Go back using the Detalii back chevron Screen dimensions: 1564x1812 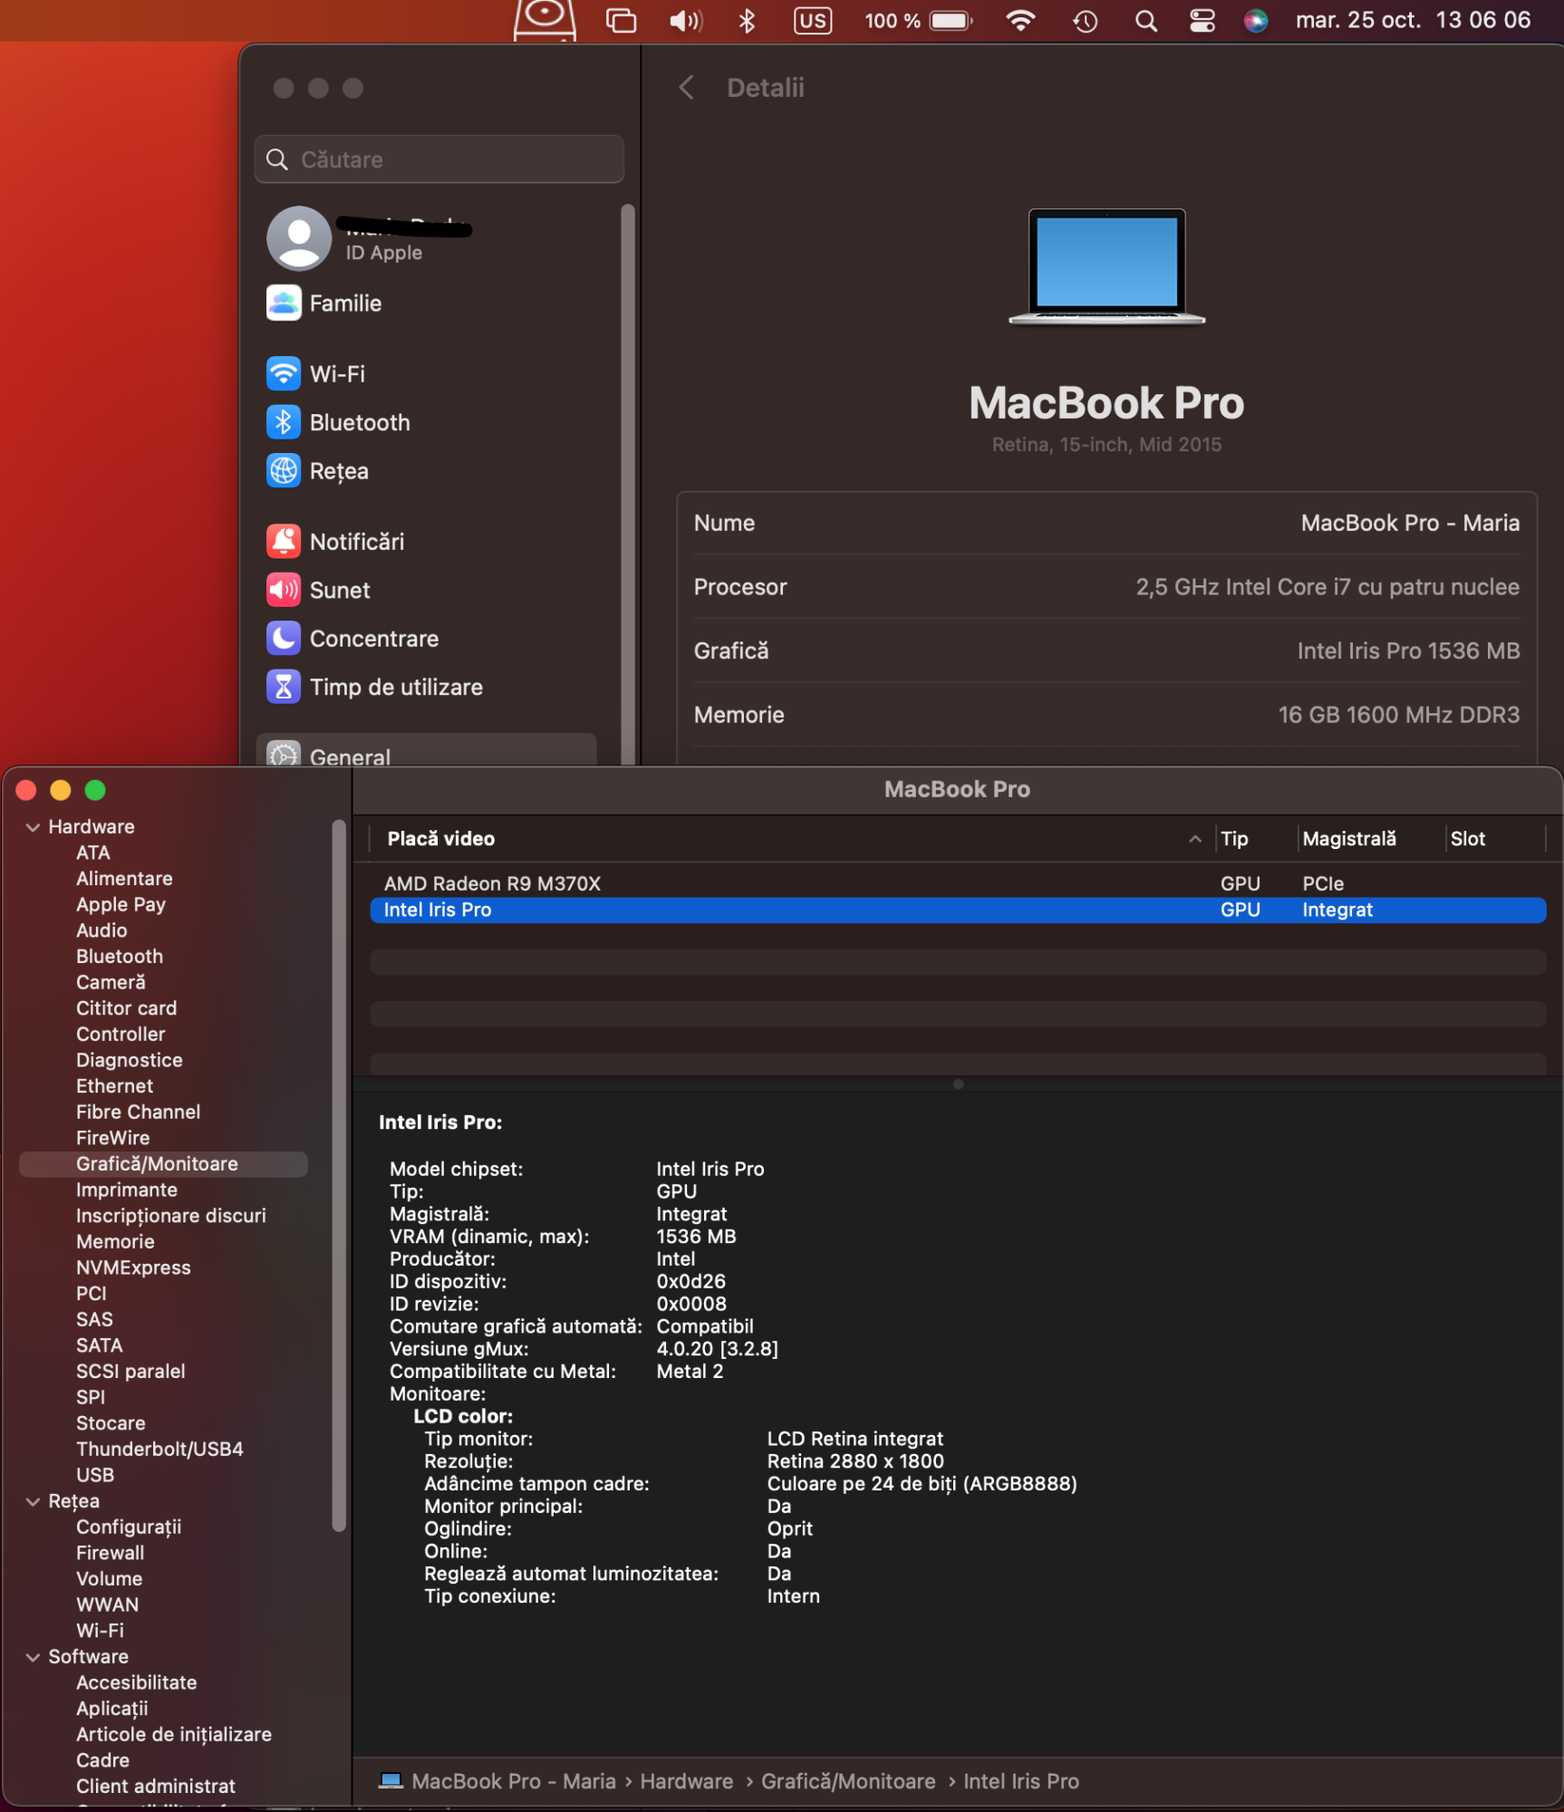pos(687,87)
